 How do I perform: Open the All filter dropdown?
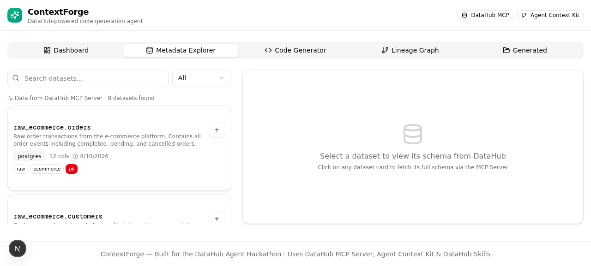tap(202, 78)
